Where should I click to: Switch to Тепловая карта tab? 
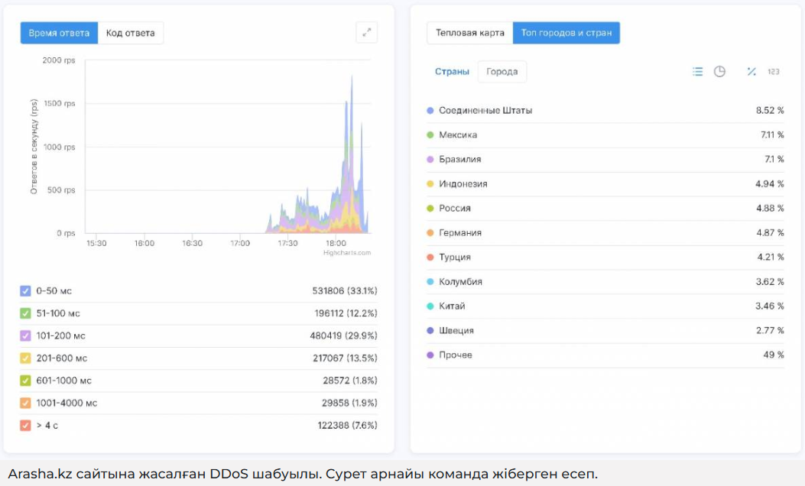469,33
